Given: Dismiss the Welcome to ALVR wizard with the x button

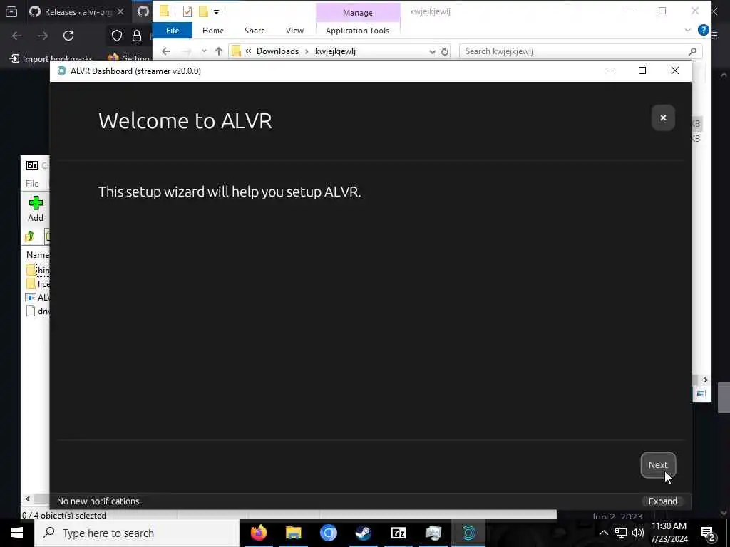Looking at the screenshot, I should (x=663, y=118).
